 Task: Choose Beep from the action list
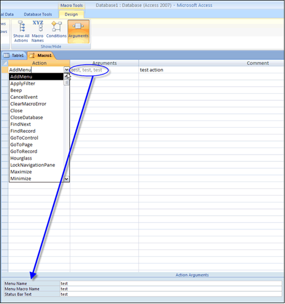click(36, 90)
